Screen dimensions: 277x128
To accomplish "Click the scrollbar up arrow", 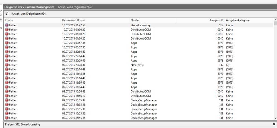I will (x=275, y=20).
